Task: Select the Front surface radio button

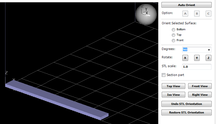Action: click(173, 40)
